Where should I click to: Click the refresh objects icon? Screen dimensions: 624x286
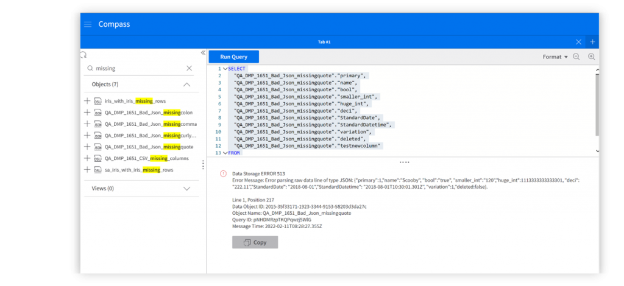tap(83, 55)
